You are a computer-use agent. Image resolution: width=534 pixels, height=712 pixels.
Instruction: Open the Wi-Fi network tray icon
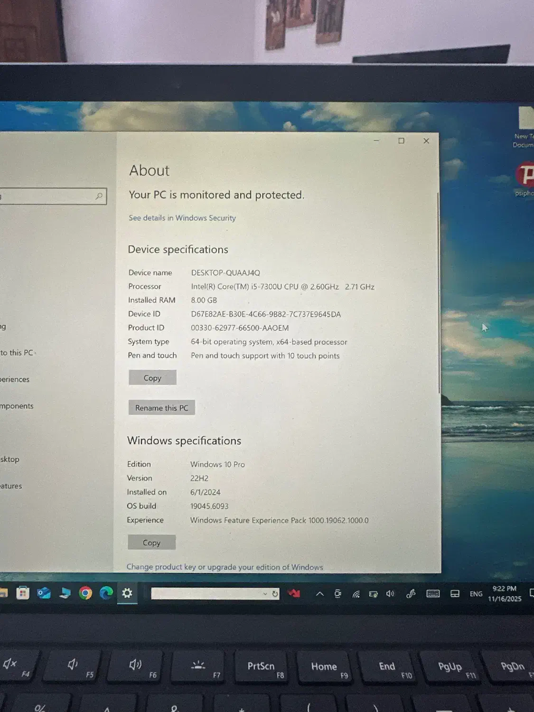tap(356, 594)
